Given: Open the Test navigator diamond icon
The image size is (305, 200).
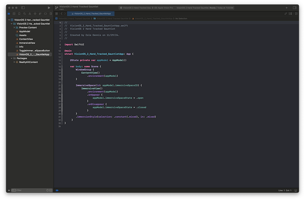Looking at the screenshot, I should point(35,14).
